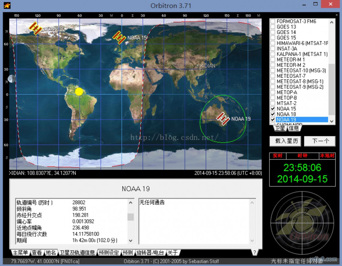Click the 每日绕行次数 row
The height and width of the screenshot is (266, 342).
tap(71, 234)
